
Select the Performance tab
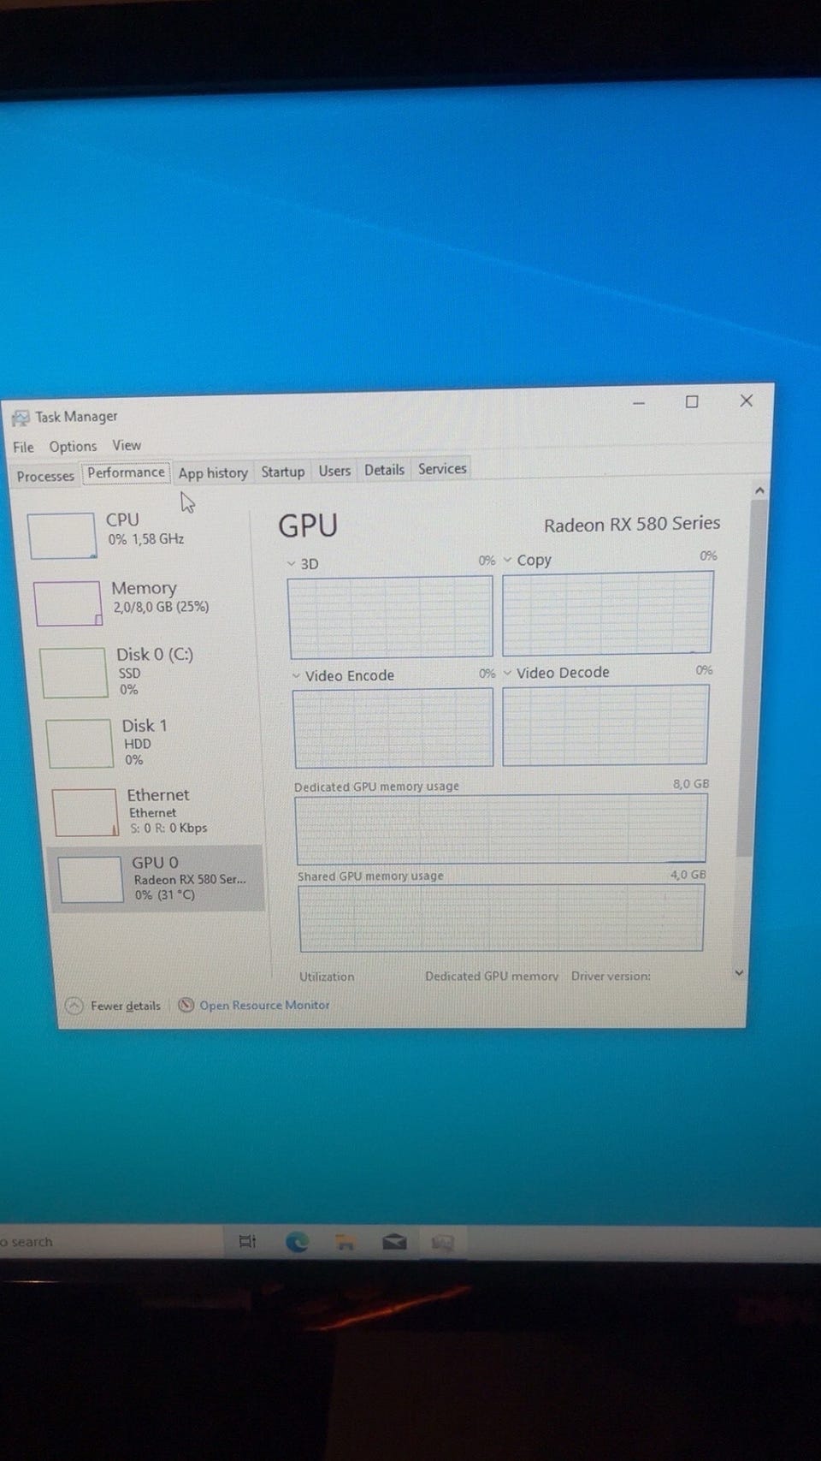[126, 472]
